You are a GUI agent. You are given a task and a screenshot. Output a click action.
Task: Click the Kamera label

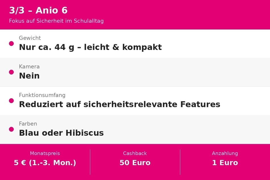click(29, 66)
